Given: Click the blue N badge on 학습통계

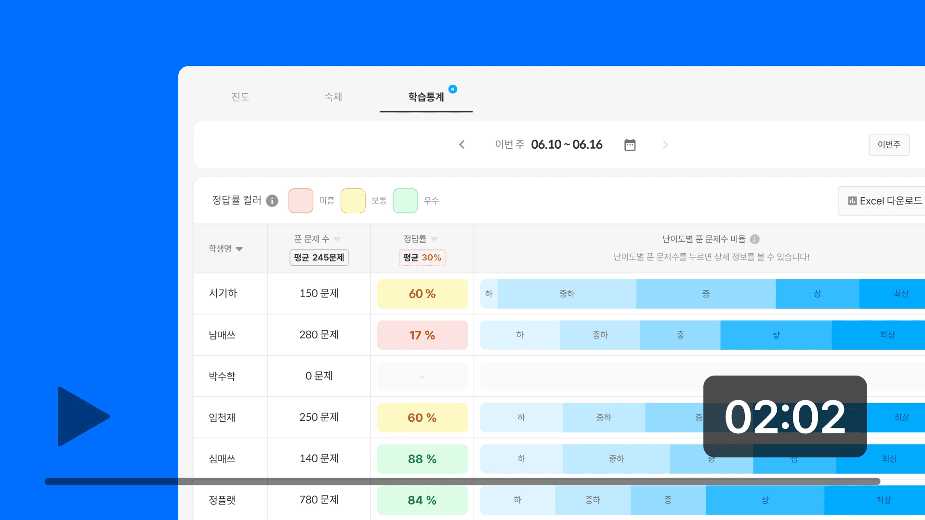Looking at the screenshot, I should point(452,89).
